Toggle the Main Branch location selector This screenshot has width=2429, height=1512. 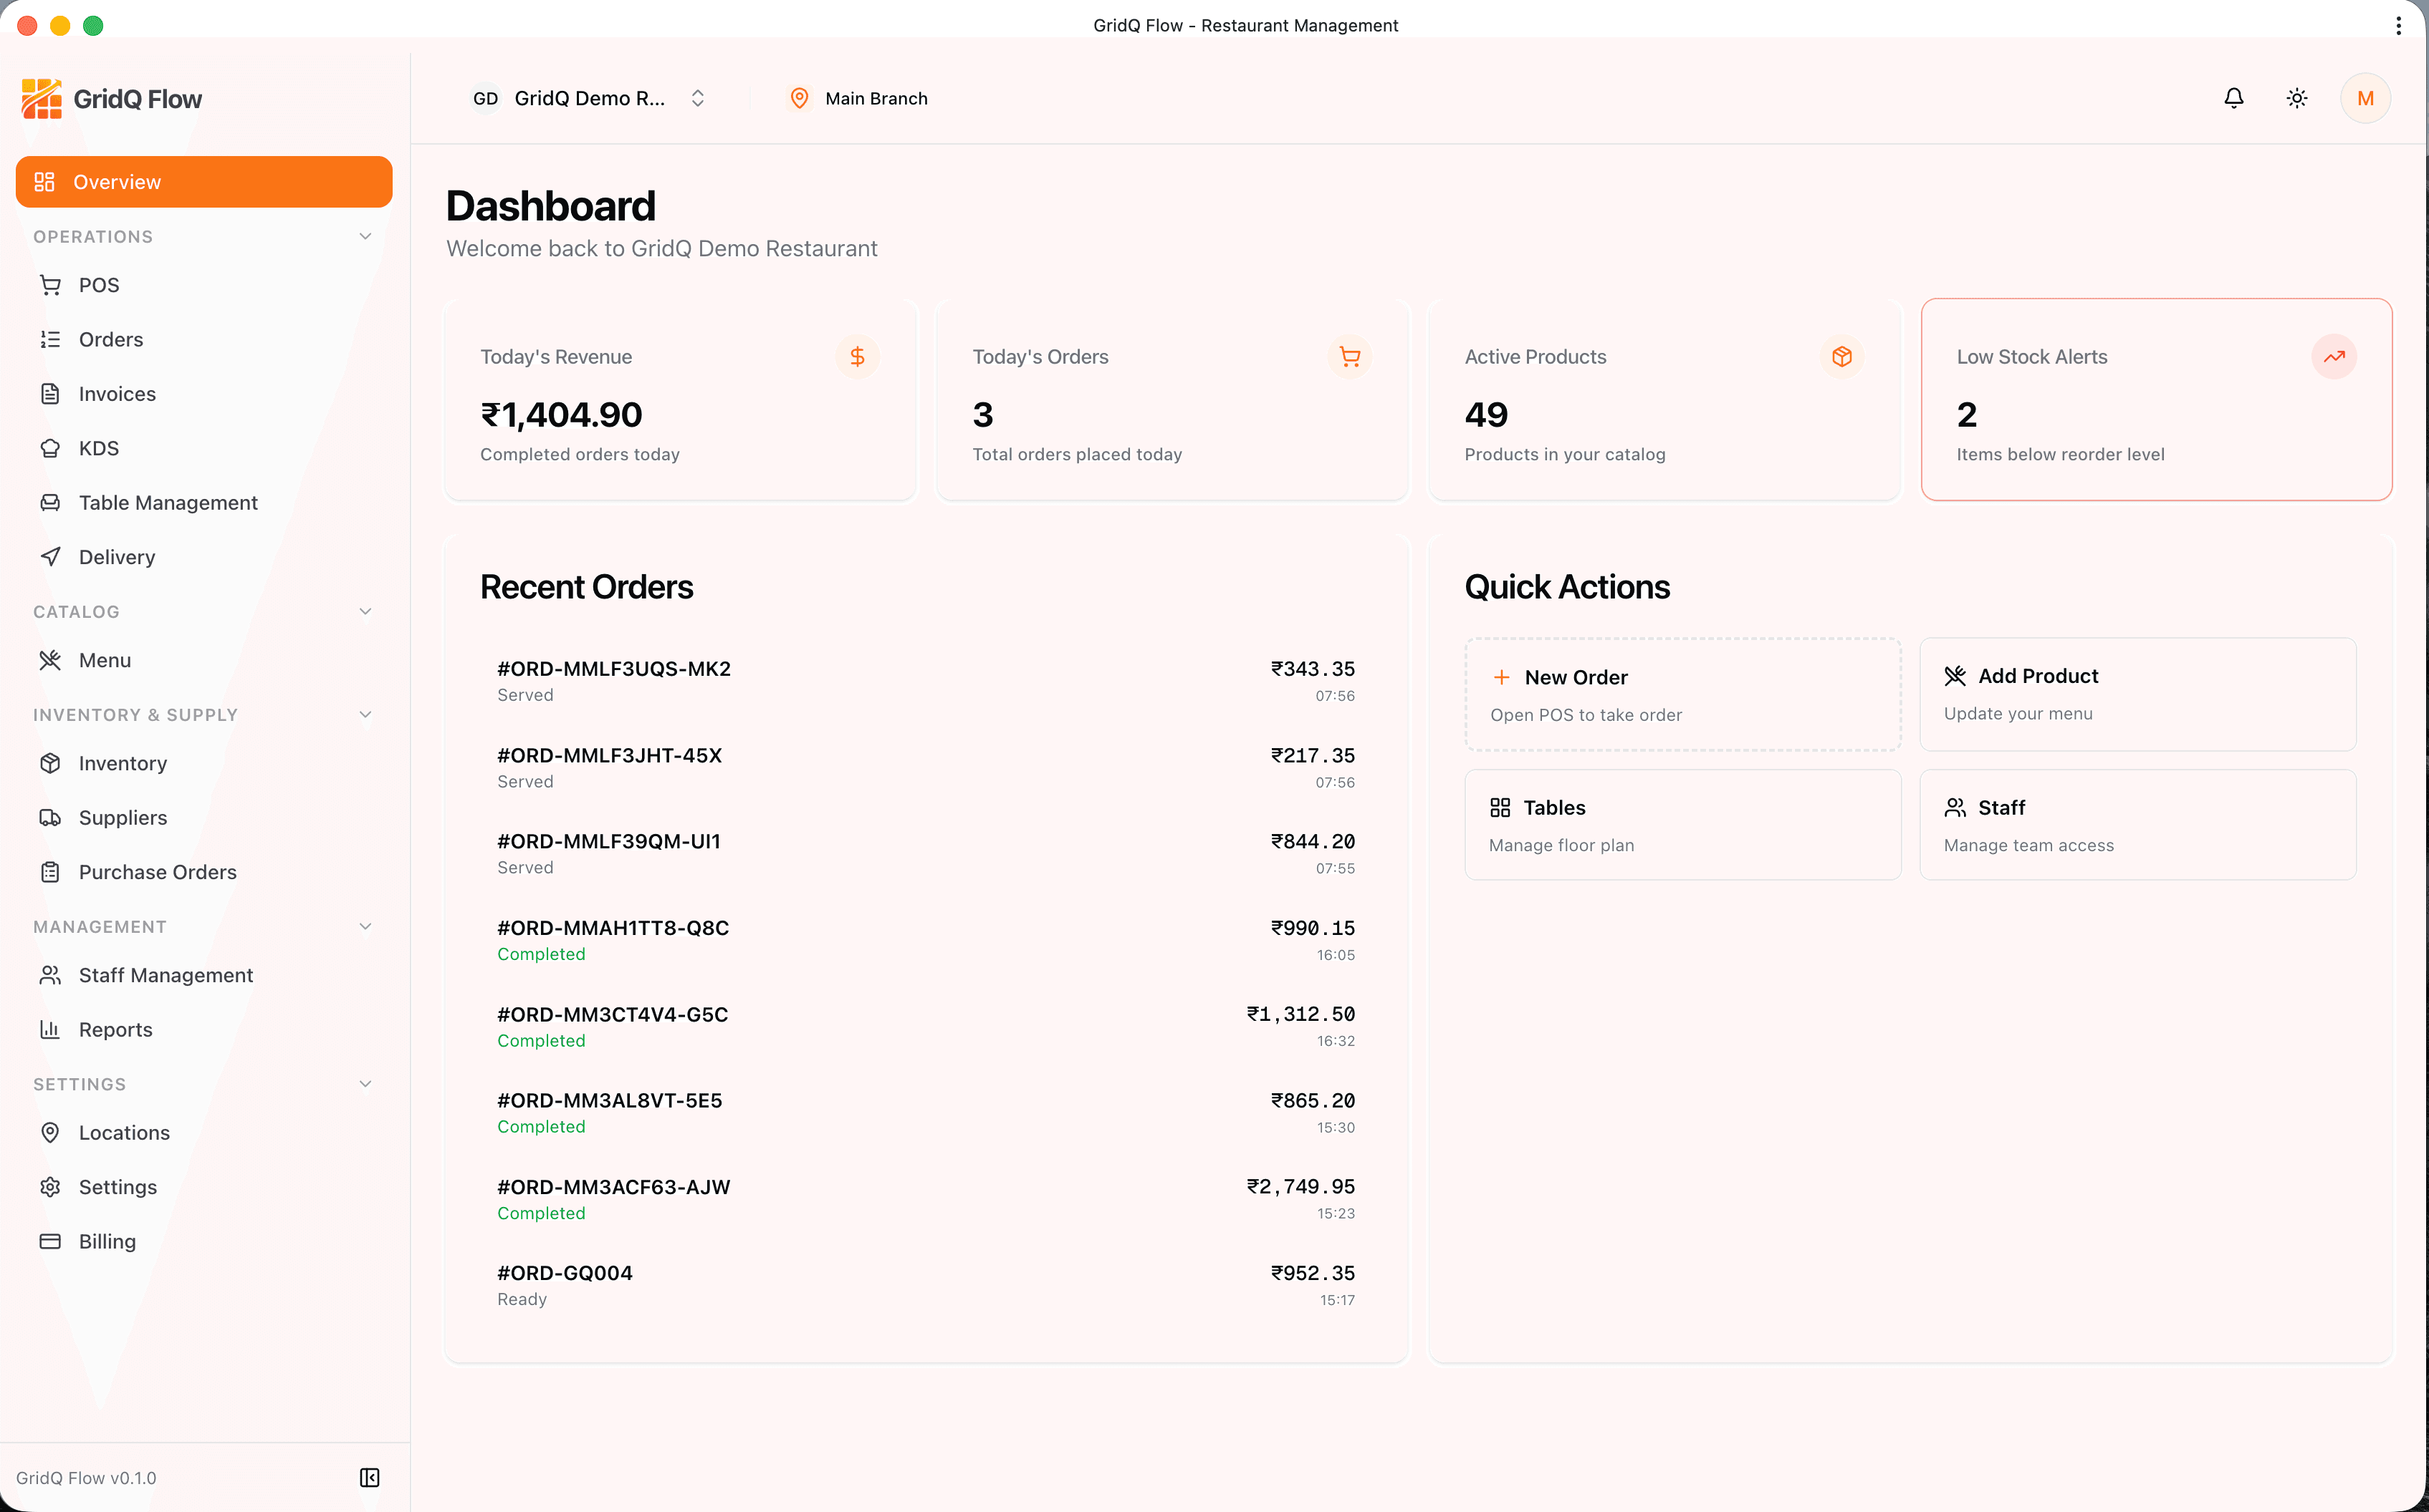pos(858,98)
